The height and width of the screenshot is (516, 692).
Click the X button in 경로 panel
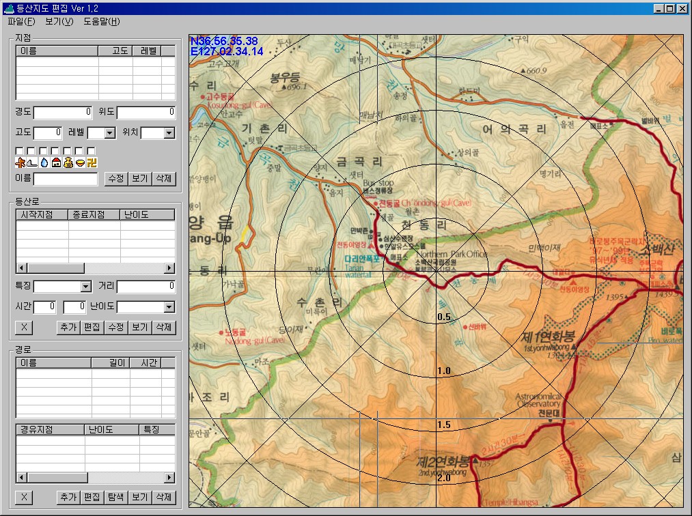point(25,498)
